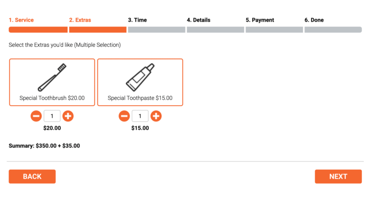Screen dimensions: 370x203
Task: Click the toothpaste tube icon
Action: coord(140,77)
